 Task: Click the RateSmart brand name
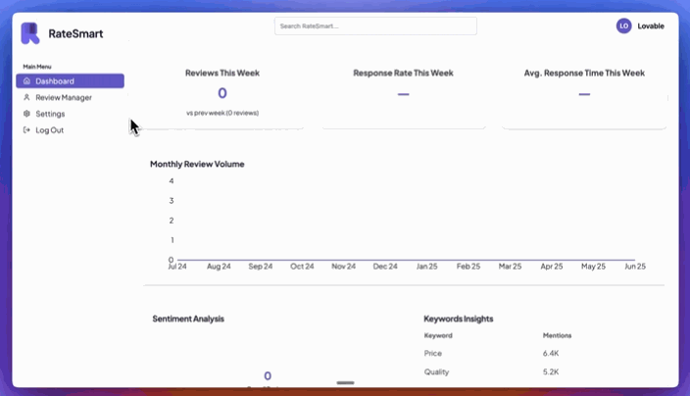(75, 34)
